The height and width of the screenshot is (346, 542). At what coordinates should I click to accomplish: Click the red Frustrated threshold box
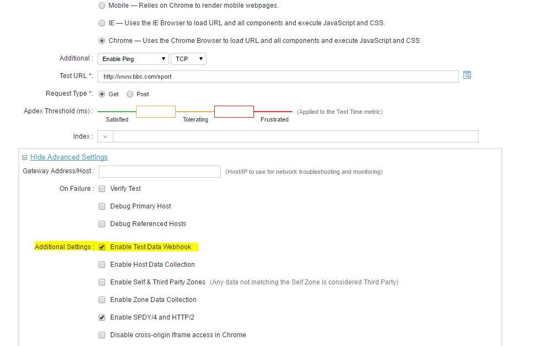tap(234, 112)
